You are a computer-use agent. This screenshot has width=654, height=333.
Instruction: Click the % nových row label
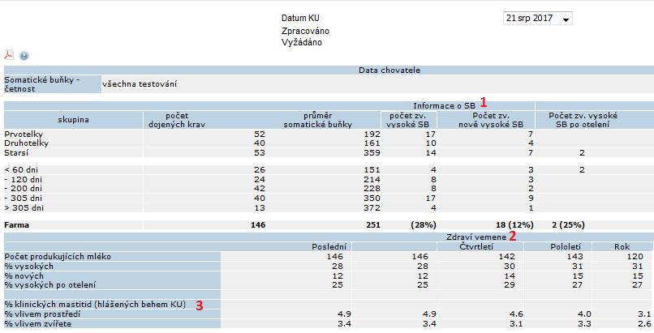point(24,276)
